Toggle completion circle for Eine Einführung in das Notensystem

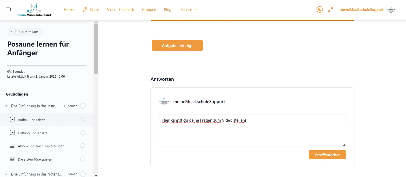click(x=83, y=174)
